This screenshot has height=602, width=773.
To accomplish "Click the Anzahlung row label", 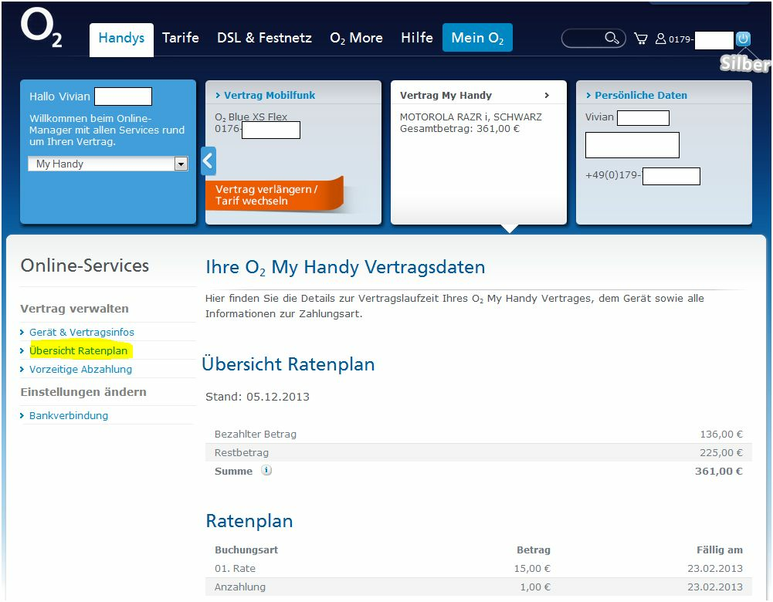I will point(239,587).
